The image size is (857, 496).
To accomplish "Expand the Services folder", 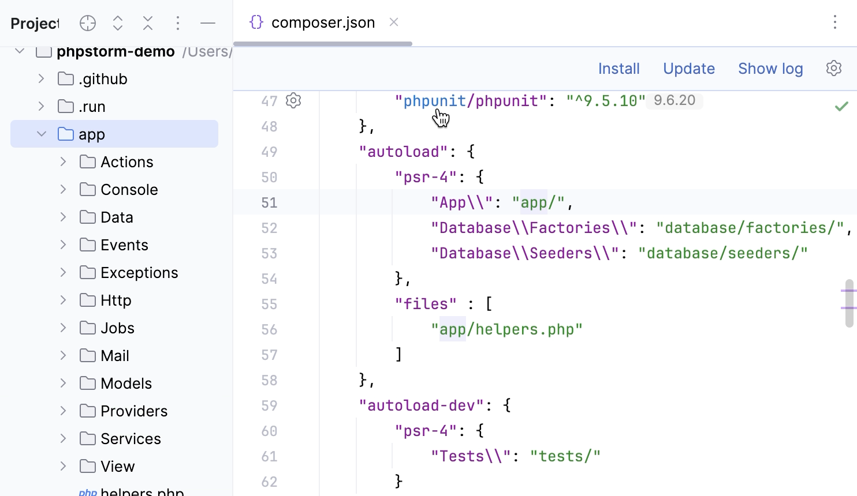I will pos(62,438).
